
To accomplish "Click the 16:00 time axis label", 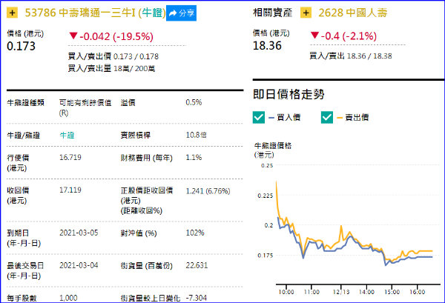I will (417, 292).
